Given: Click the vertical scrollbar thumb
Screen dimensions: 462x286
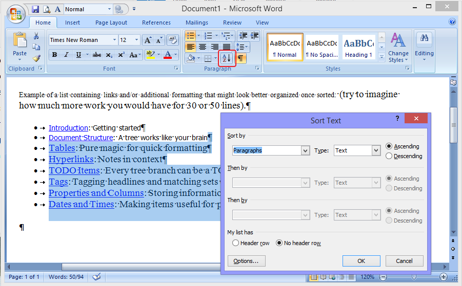Looking at the screenshot, I should (x=453, y=125).
